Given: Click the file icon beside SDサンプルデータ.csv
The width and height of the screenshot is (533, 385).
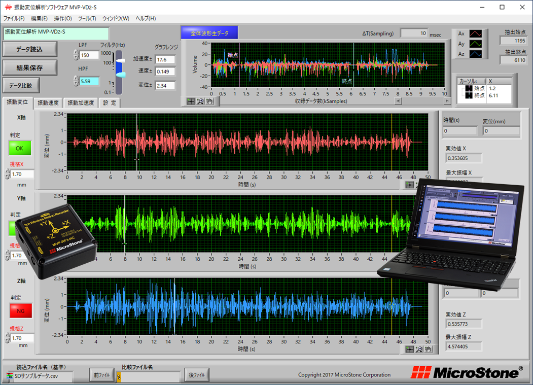Looking at the screenshot, I should pyautogui.click(x=10, y=376).
